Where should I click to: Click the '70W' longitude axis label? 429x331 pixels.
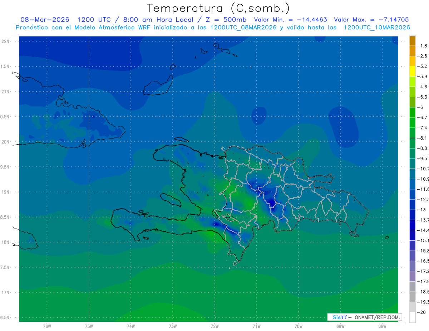click(x=298, y=326)
